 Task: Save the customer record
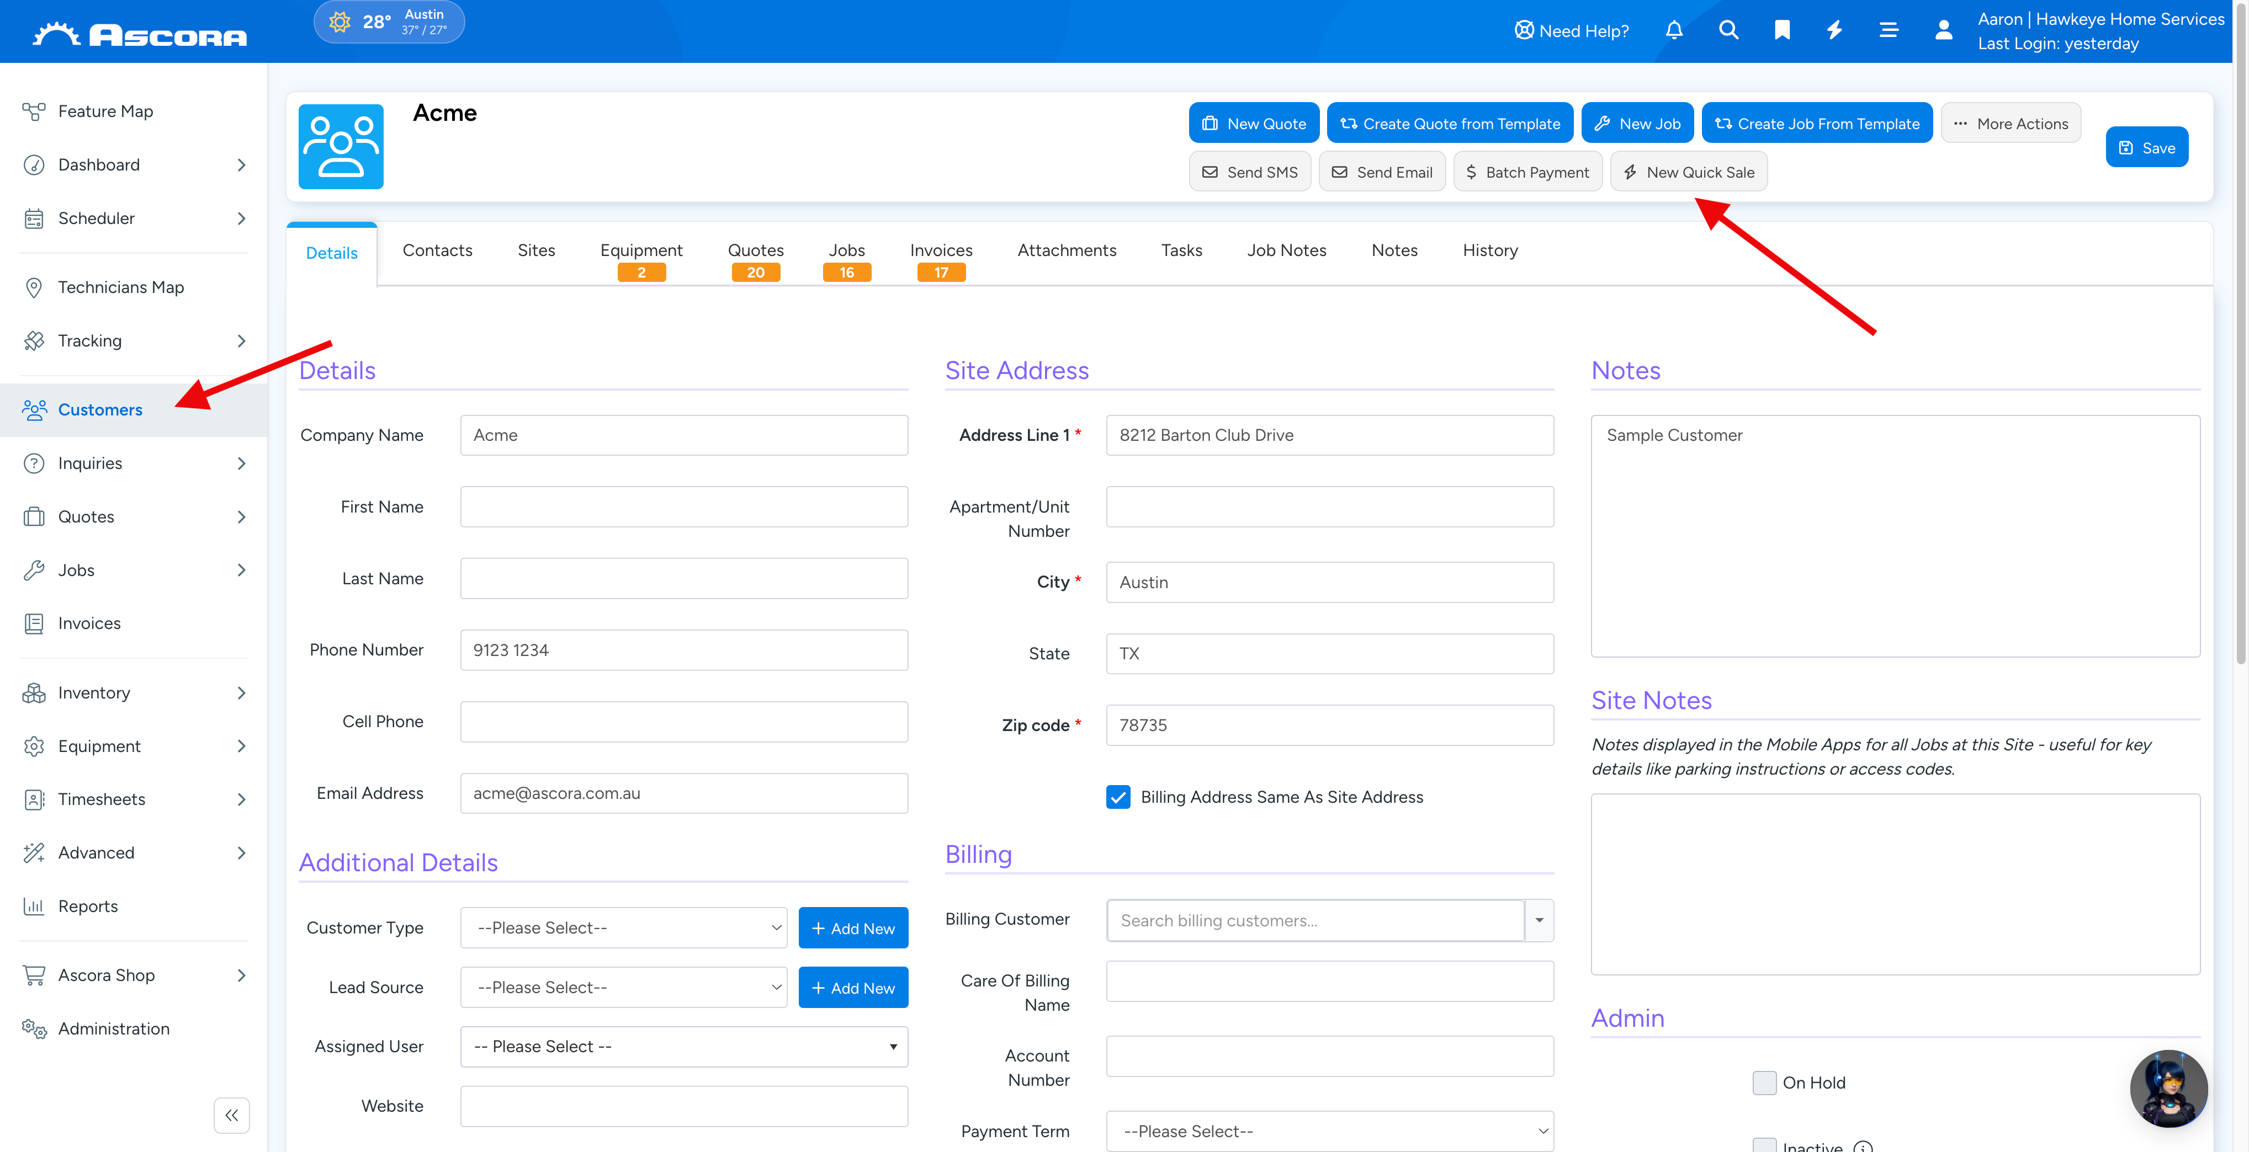(x=2146, y=147)
